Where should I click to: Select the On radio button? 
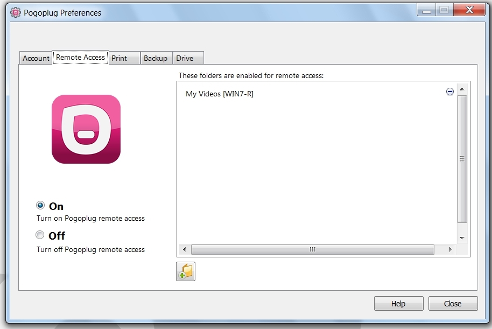40,205
